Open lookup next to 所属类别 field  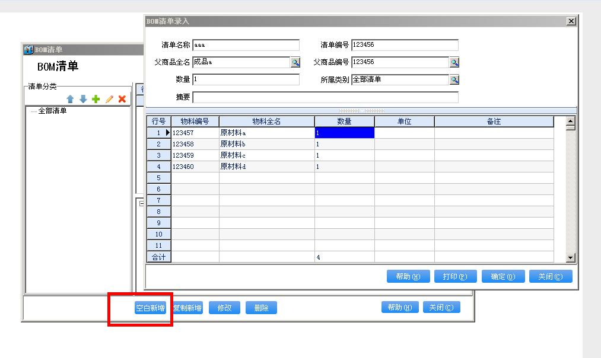(x=454, y=79)
